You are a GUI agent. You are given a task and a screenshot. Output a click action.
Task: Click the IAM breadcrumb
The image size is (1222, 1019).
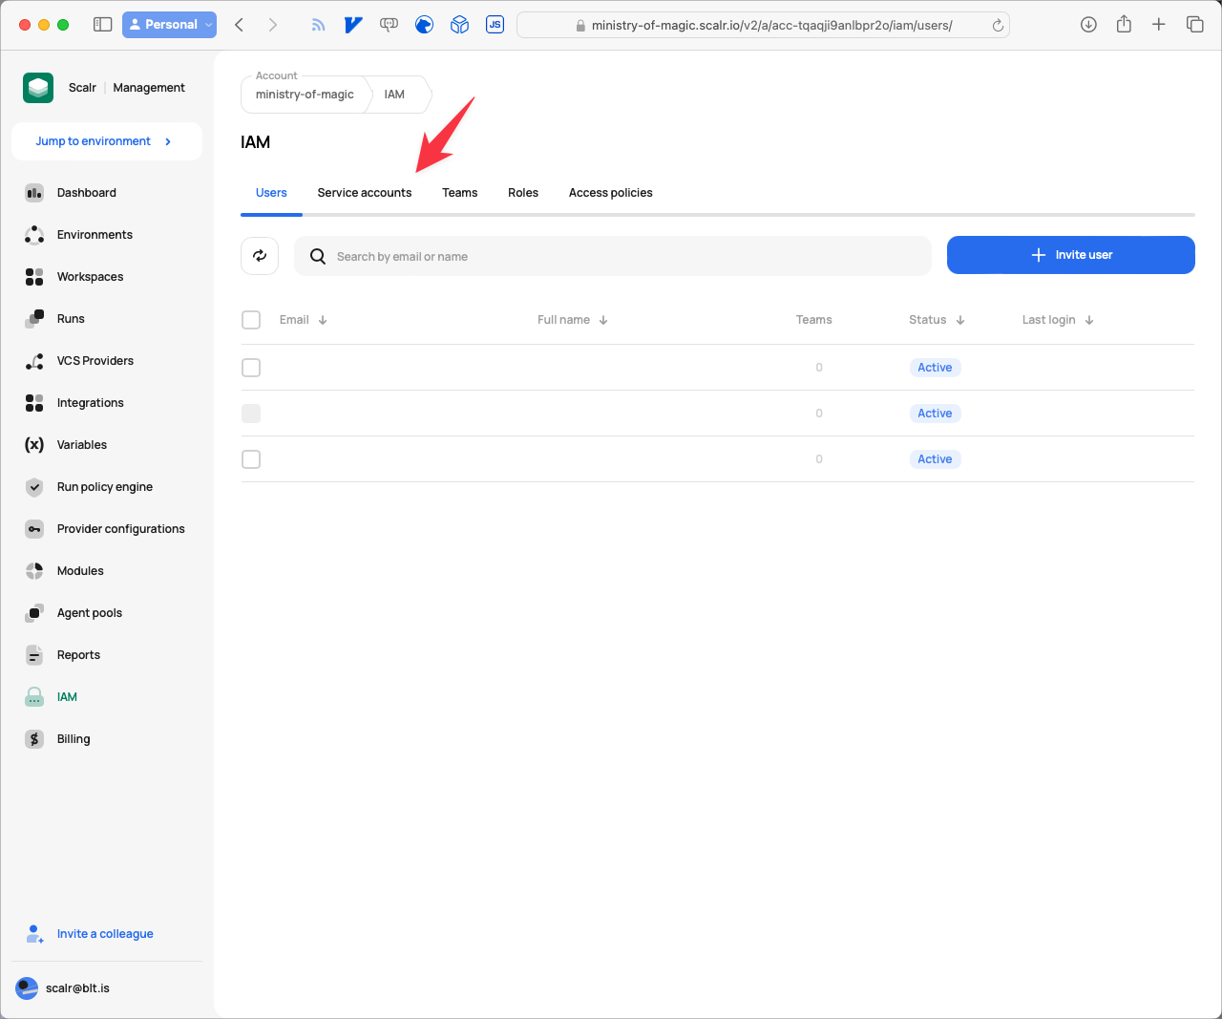tap(394, 95)
